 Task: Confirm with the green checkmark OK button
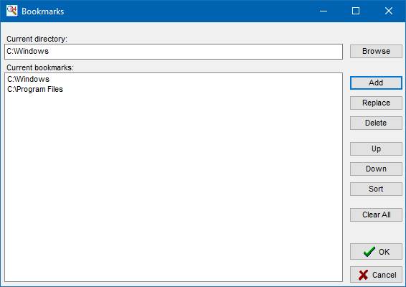point(376,252)
